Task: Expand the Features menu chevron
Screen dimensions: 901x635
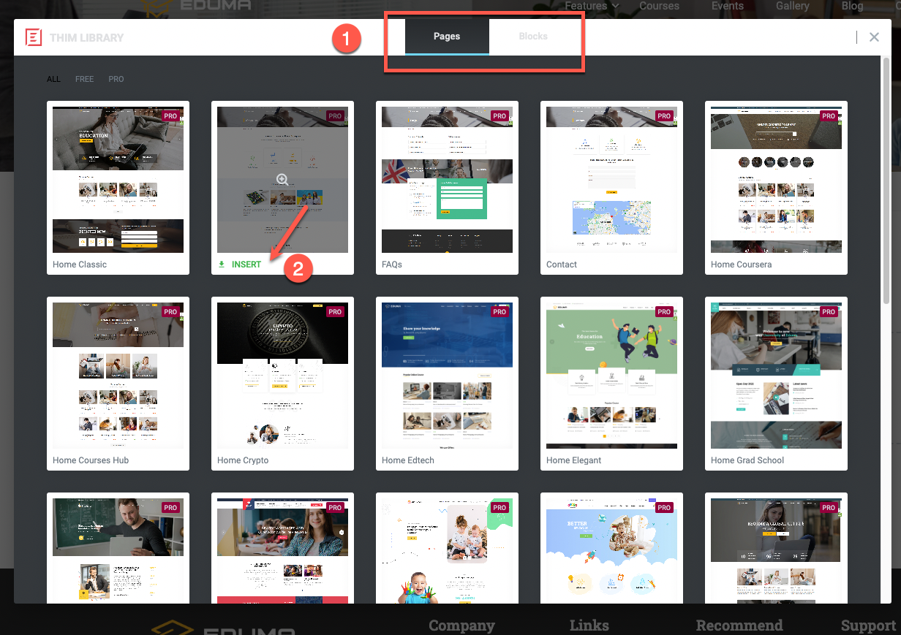Action: pyautogui.click(x=616, y=6)
